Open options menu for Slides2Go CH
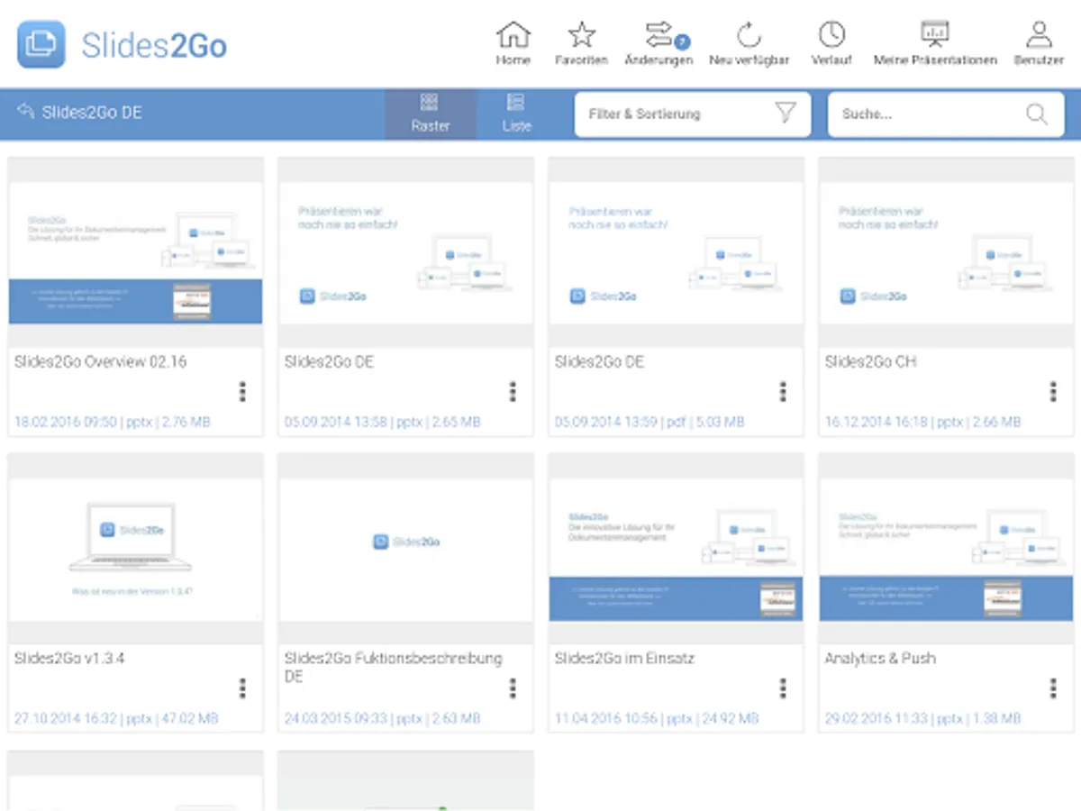 [1053, 391]
